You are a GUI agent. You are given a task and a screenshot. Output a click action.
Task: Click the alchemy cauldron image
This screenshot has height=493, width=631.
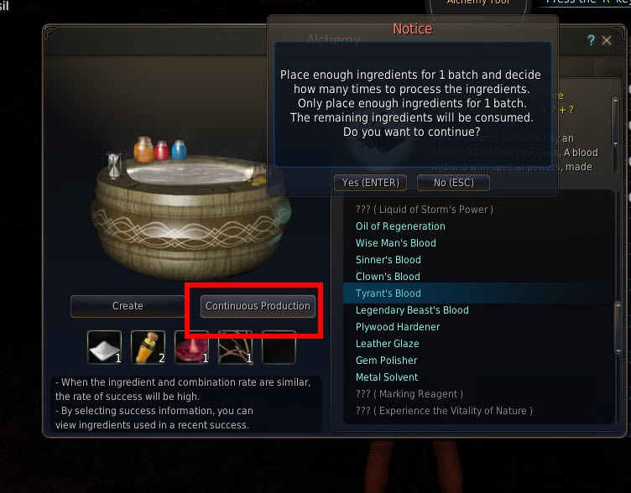point(189,209)
